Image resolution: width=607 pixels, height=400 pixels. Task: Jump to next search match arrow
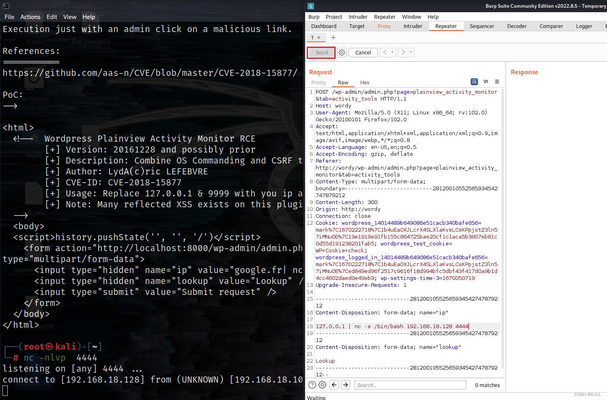click(346, 385)
